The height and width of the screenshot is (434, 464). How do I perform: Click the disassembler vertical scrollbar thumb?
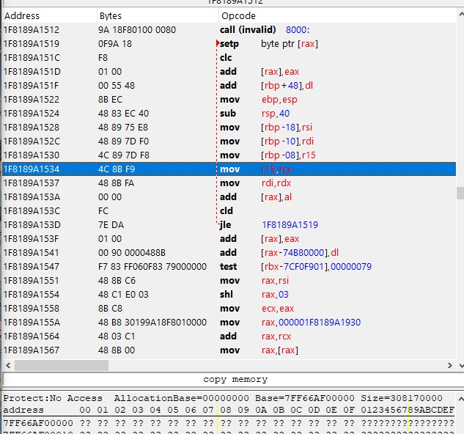[460, 193]
